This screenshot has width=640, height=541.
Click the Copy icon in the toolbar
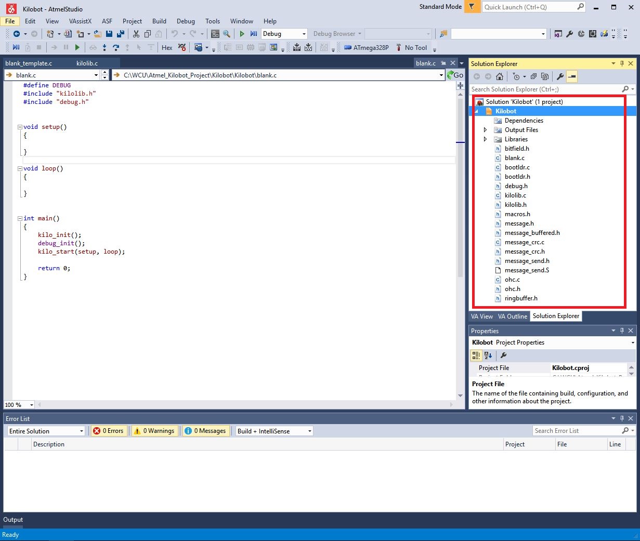[x=148, y=34]
